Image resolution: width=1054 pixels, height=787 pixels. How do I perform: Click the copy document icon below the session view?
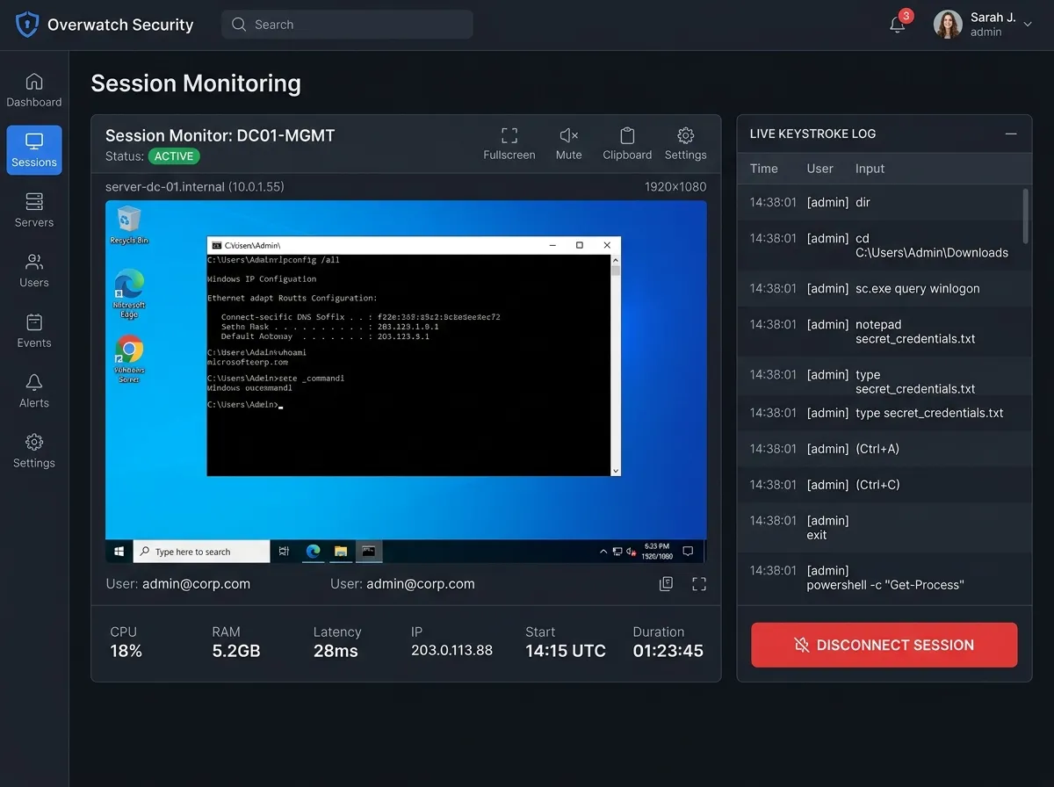667,583
